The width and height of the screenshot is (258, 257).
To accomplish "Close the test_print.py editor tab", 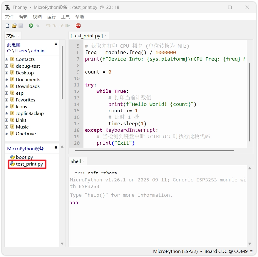I will (x=106, y=36).
